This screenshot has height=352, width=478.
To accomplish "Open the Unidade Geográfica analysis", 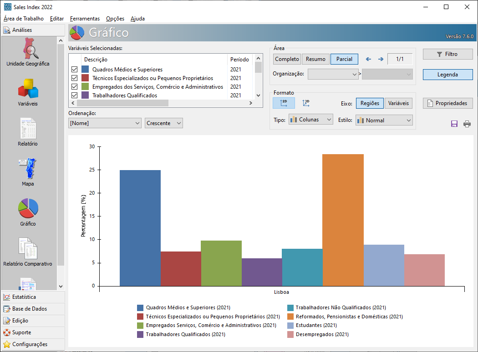I will tap(28, 51).
